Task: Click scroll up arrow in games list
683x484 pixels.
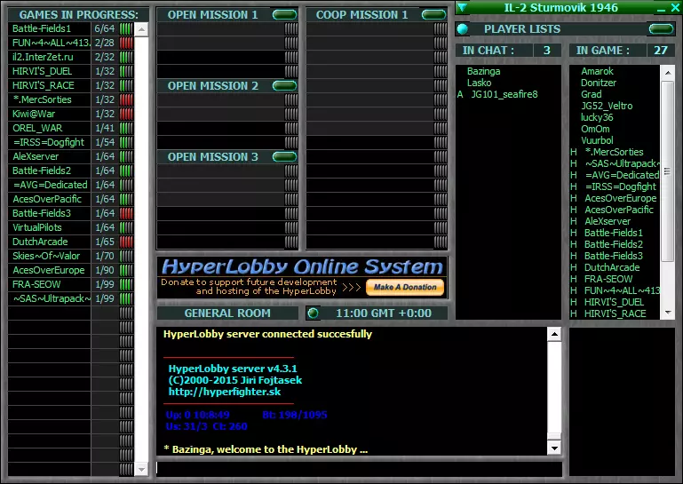Action: pyautogui.click(x=141, y=29)
